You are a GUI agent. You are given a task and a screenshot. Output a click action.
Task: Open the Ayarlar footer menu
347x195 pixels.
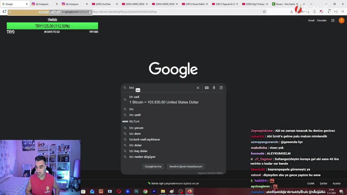[337, 184]
